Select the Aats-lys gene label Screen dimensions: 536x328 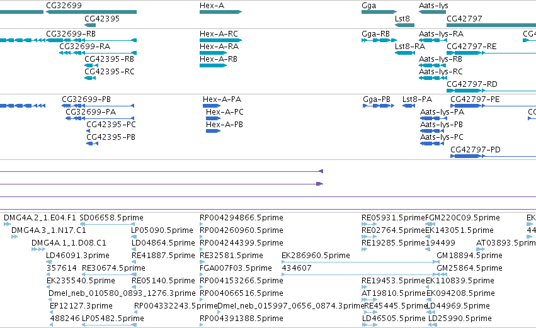[x=433, y=6]
